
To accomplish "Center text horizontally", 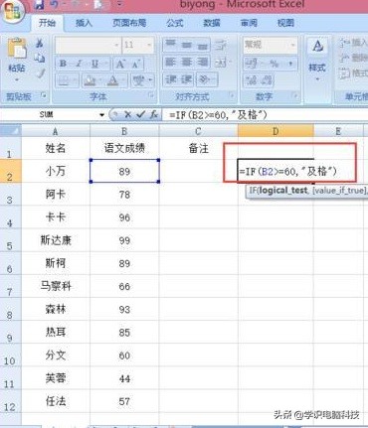I will [187, 63].
